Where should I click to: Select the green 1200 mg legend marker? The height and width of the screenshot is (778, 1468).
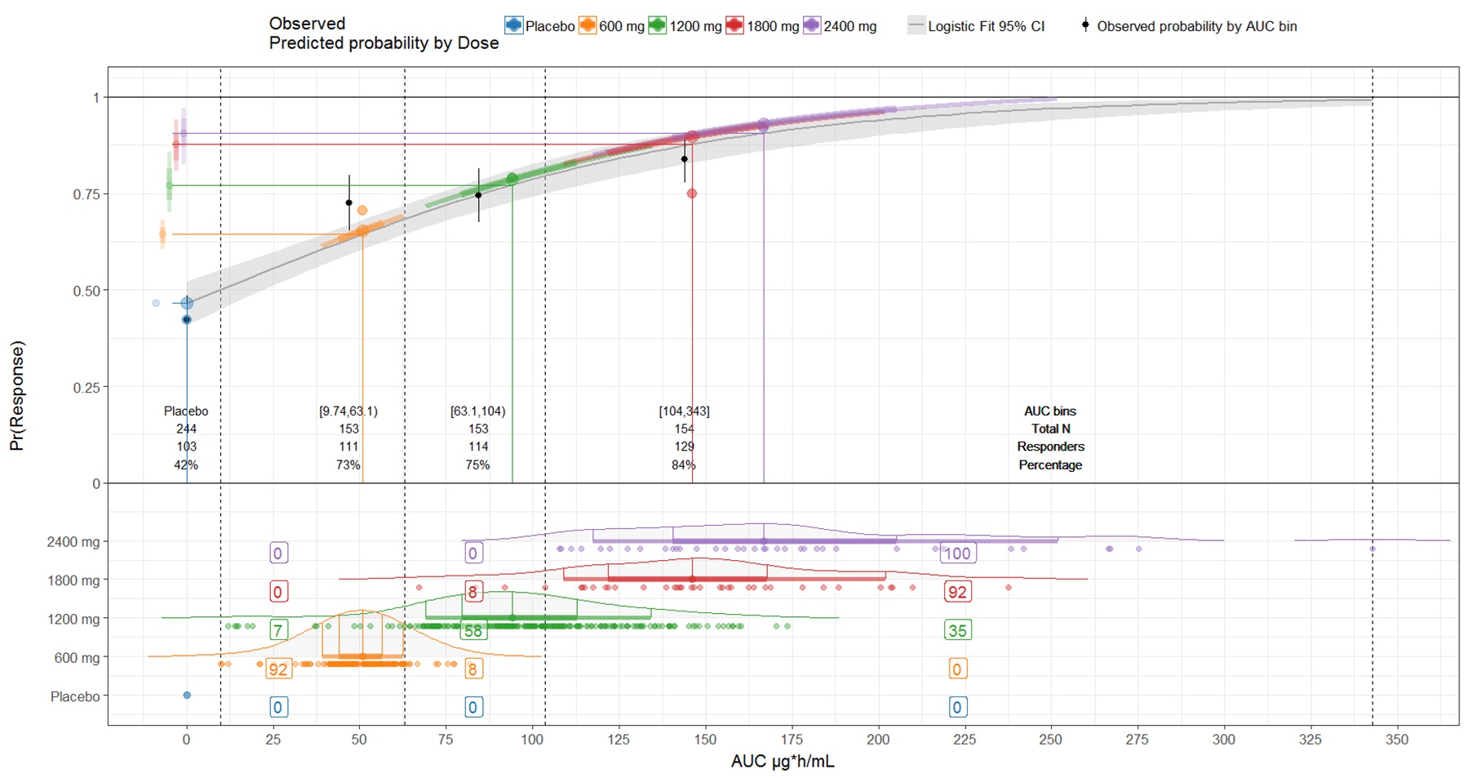658,26
